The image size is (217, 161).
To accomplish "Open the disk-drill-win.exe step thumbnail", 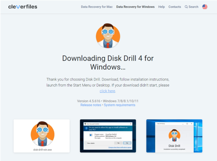I will [42, 136].
